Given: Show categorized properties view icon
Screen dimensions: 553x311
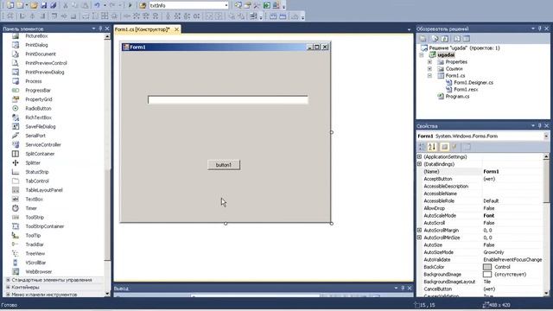Looking at the screenshot, I should coord(421,147).
